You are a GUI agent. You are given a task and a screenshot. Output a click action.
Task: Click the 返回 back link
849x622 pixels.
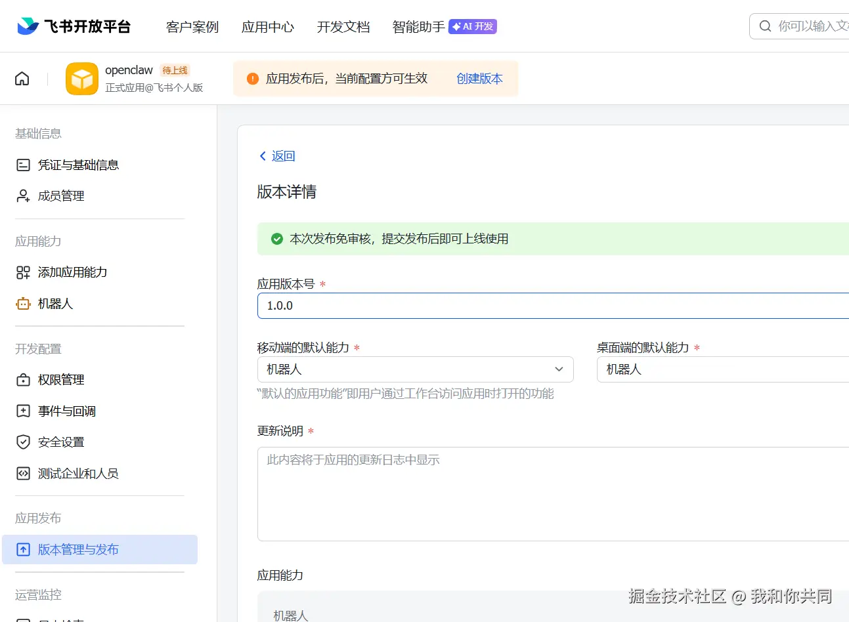point(276,155)
